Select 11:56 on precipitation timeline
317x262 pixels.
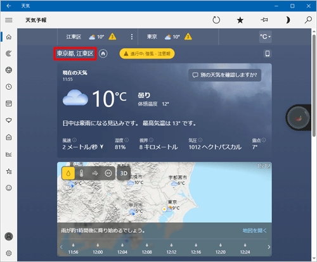tap(73, 249)
